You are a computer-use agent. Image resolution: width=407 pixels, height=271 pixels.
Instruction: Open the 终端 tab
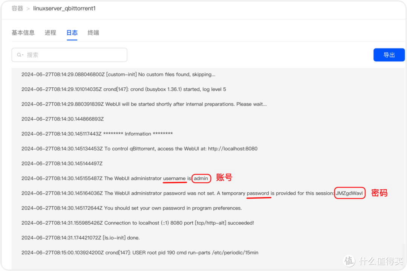[93, 33]
